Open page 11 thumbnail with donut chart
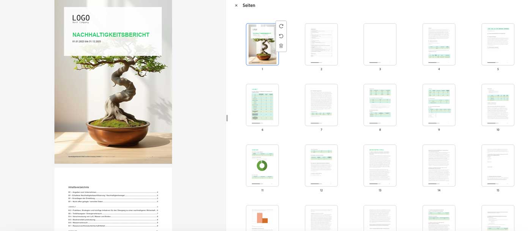This screenshot has height=231, width=531. tap(262, 165)
